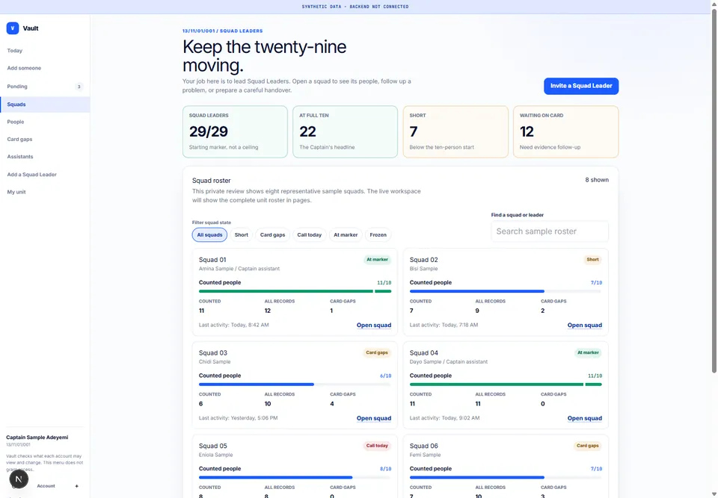
Task: Filter roster by Call today
Action: pyautogui.click(x=309, y=234)
